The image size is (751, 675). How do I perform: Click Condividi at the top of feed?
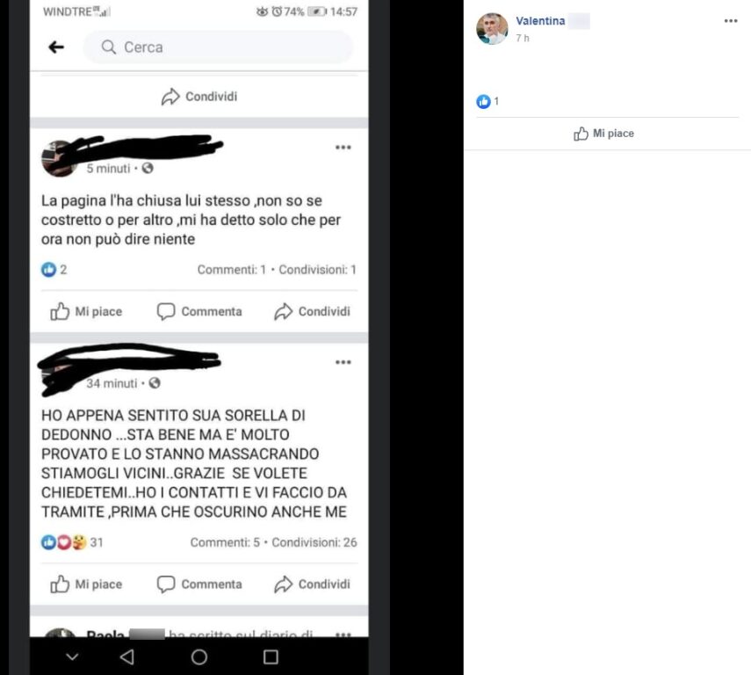199,97
